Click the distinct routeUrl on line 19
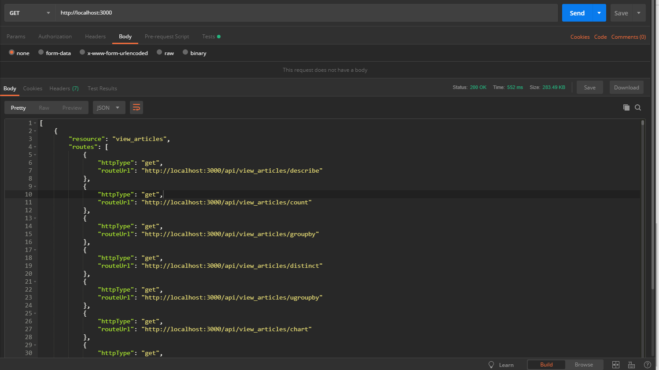 tap(232, 266)
